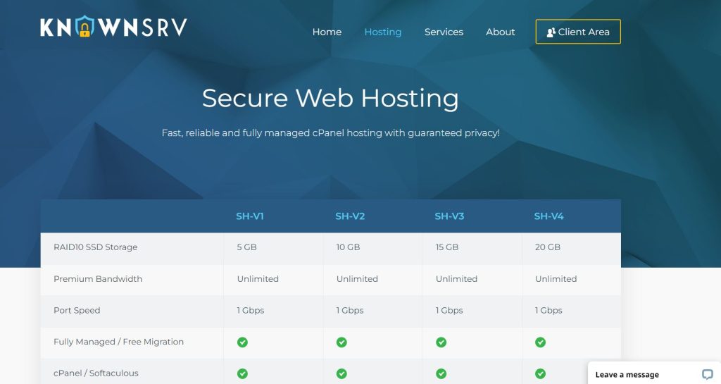Screen dimensions: 721x384
Task: Open the Home menu item
Action: 327,32
